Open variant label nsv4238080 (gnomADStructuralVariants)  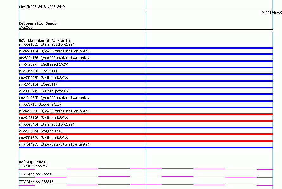tap(54, 111)
